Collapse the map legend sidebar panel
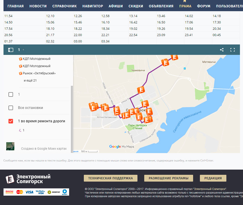 11,50
